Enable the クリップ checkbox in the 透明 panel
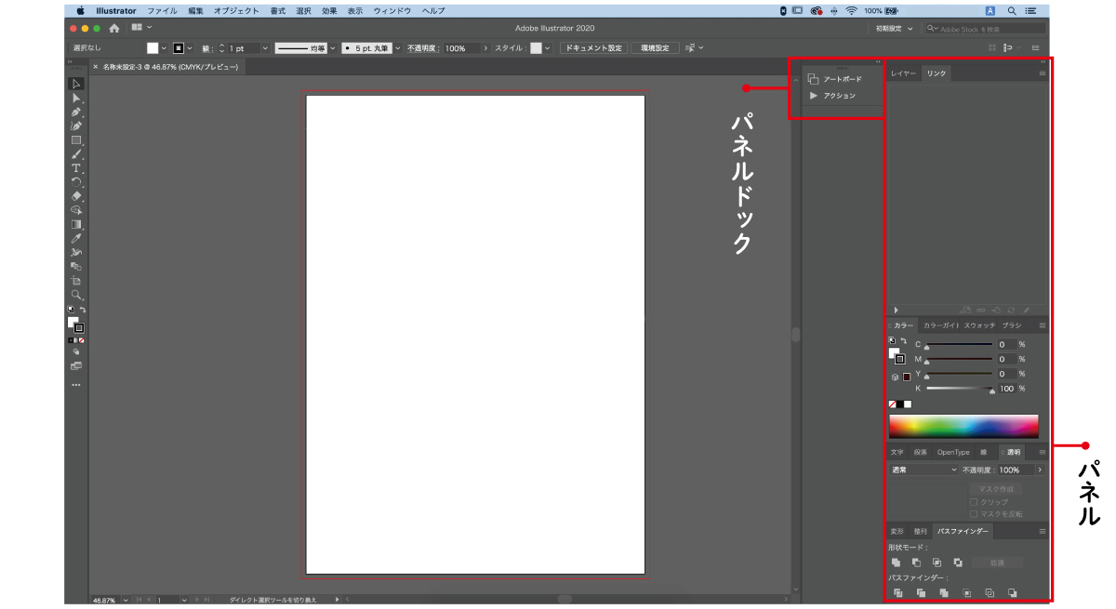The image size is (1116, 609). (972, 501)
